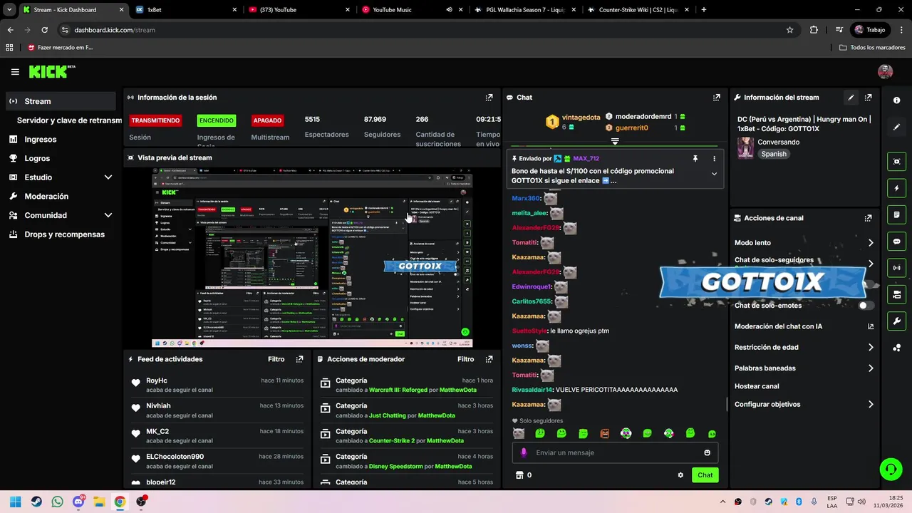This screenshot has height=513, width=912.
Task: Click the pencil icon in the right rail
Action: 896,127
